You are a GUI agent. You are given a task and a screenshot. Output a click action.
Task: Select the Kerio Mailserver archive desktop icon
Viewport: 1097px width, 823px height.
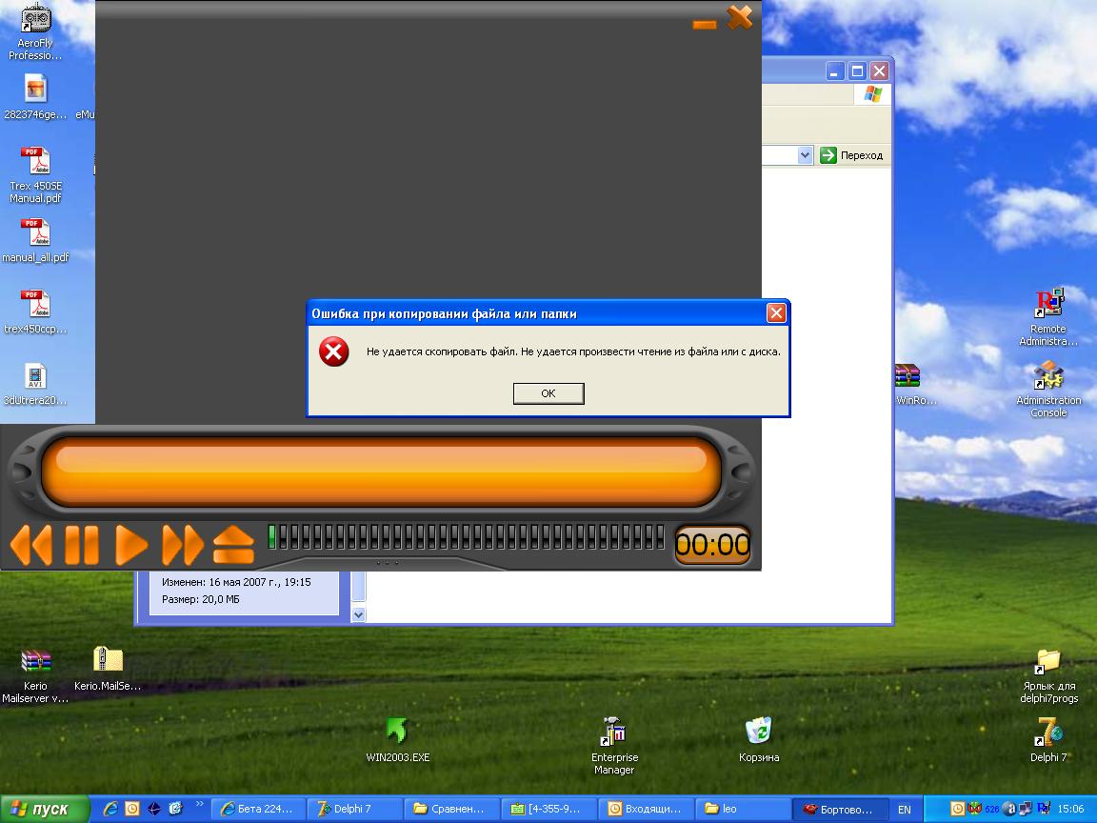click(35, 676)
